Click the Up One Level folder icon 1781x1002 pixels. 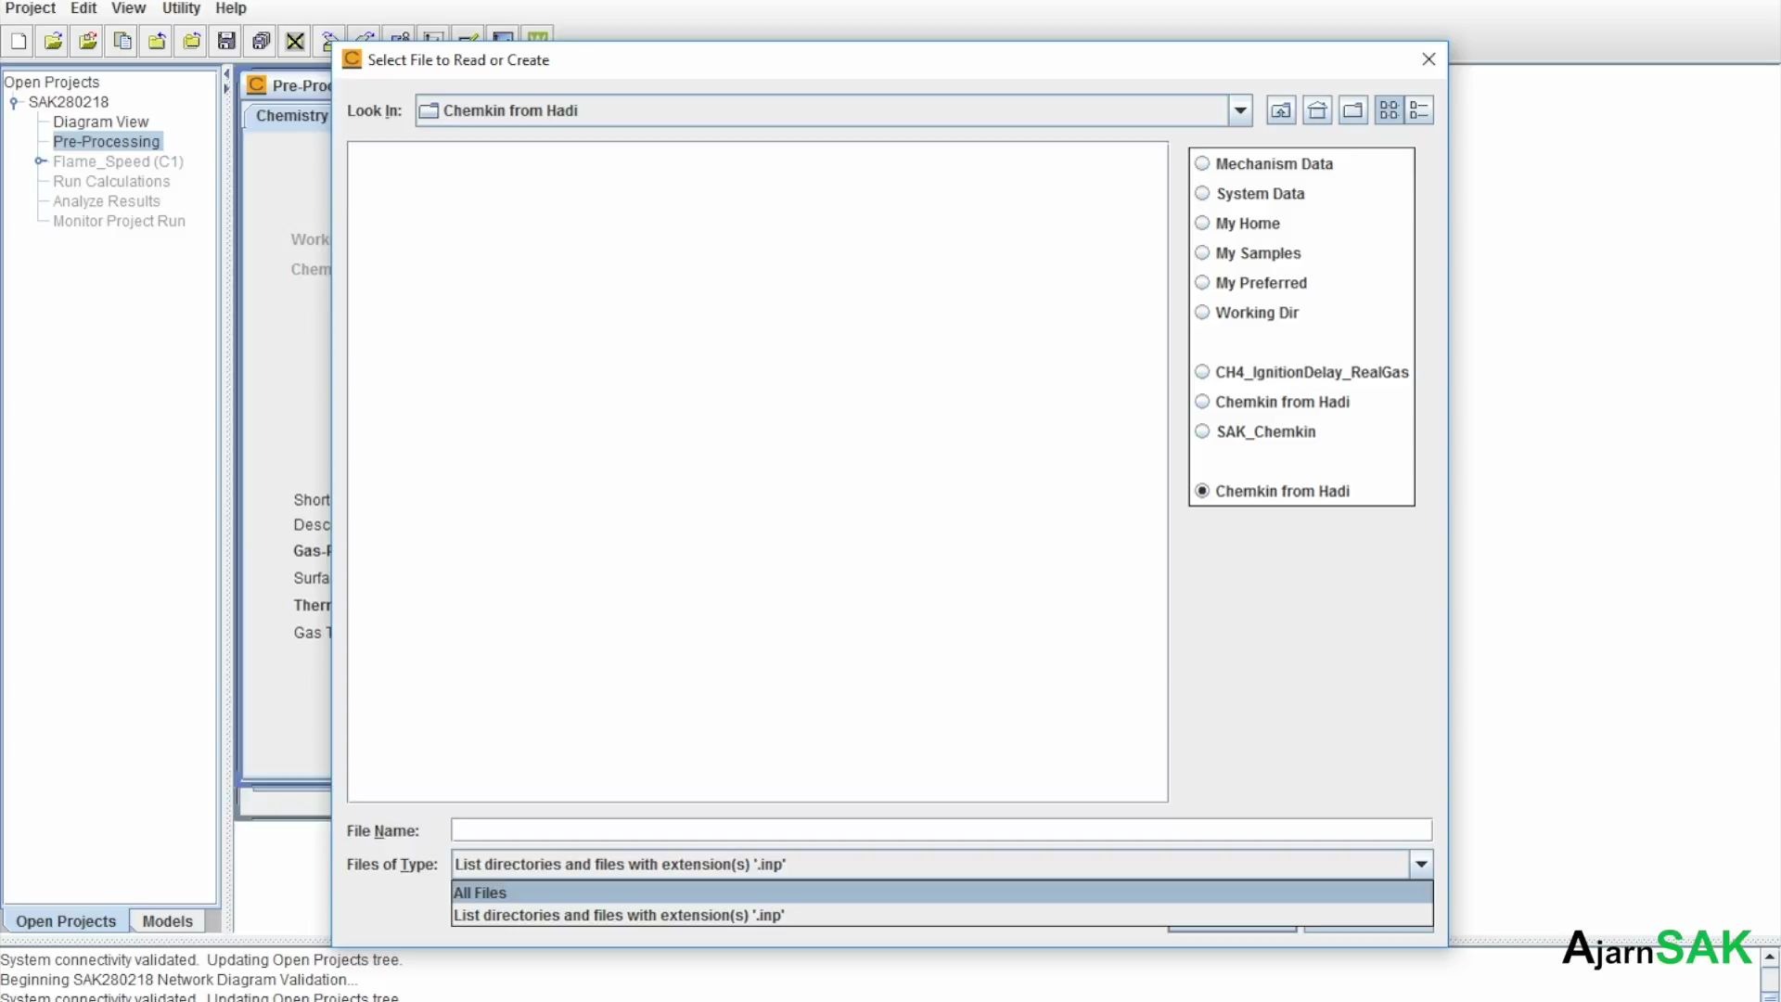click(x=1281, y=110)
